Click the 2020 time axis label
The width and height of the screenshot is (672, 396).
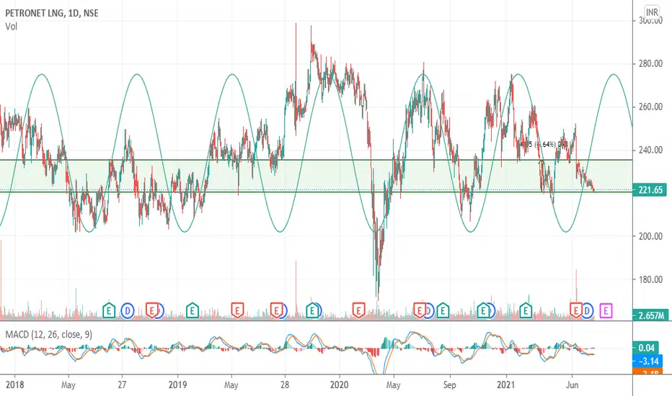pos(339,385)
